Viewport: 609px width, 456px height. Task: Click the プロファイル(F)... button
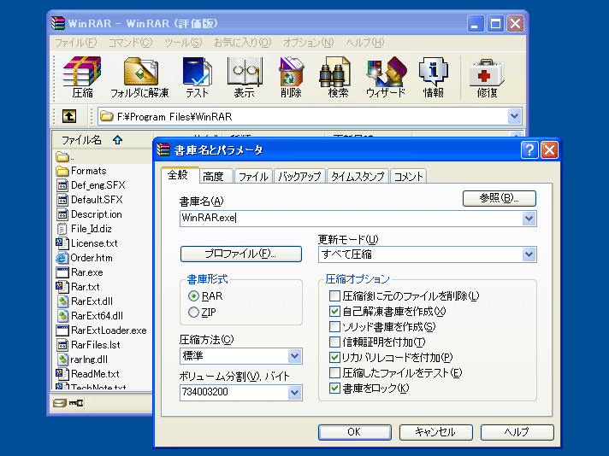pyautogui.click(x=241, y=254)
